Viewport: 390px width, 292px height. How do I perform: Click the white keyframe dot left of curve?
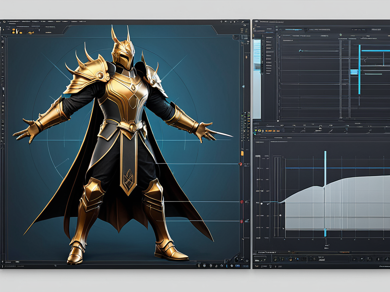pyautogui.click(x=261, y=204)
